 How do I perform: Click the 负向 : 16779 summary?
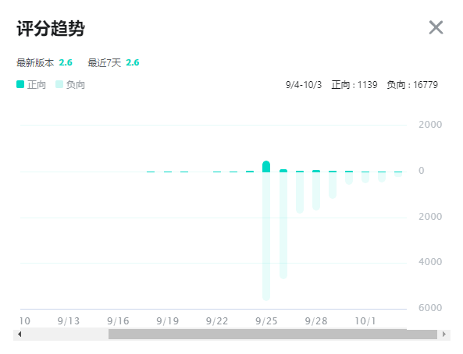pos(412,85)
